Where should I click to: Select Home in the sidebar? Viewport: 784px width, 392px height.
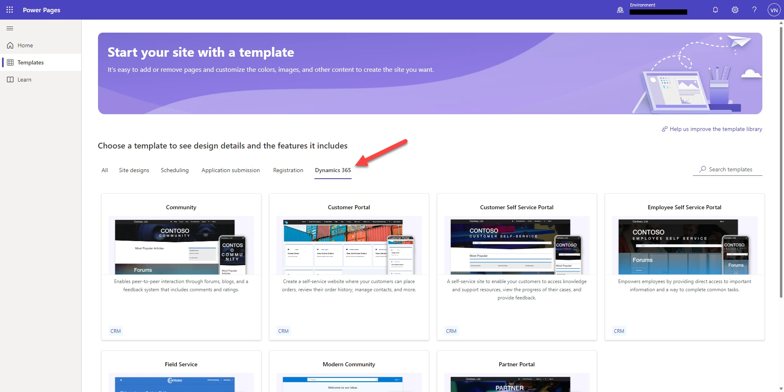click(x=25, y=45)
